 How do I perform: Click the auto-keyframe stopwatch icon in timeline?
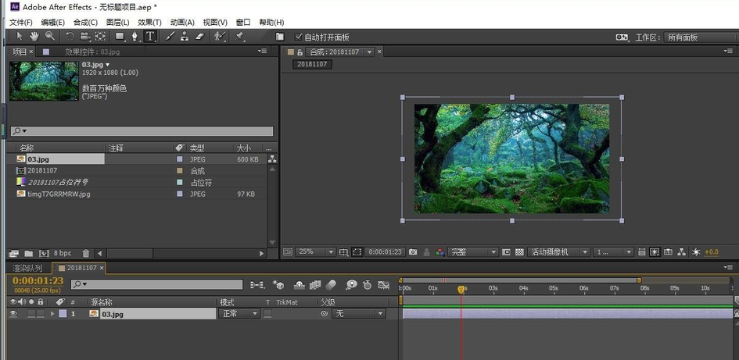(x=367, y=285)
